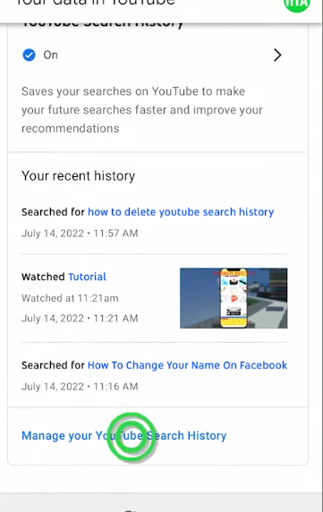Click the "Watched at 11:21am" text
Viewport: 323px width, 512px height.
pos(70,298)
